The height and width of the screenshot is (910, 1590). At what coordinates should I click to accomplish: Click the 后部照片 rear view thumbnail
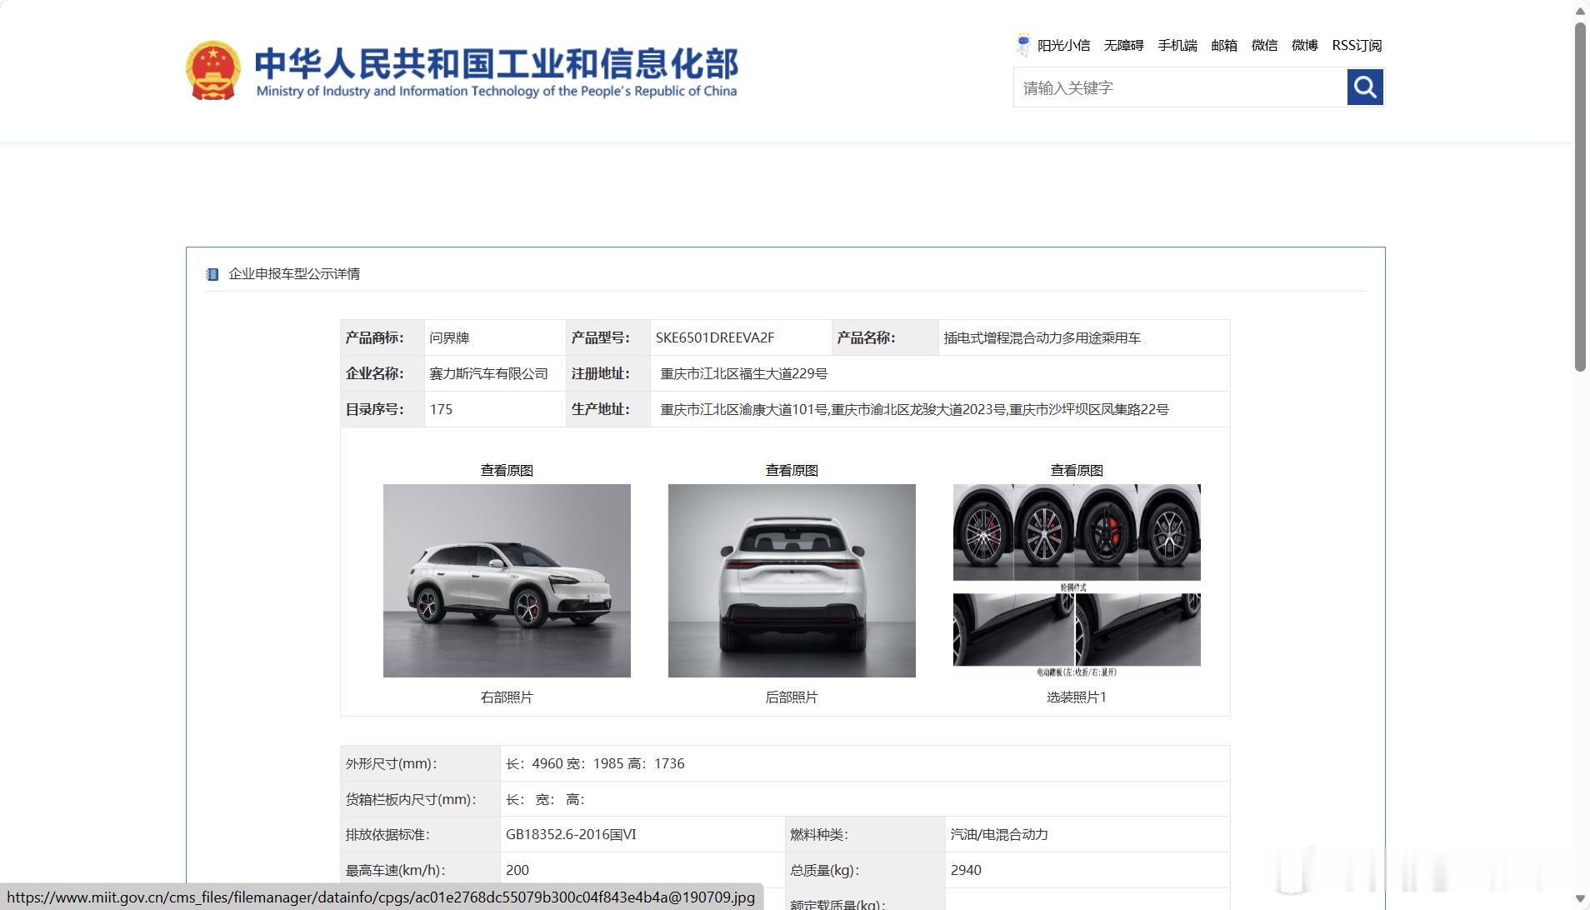point(790,580)
